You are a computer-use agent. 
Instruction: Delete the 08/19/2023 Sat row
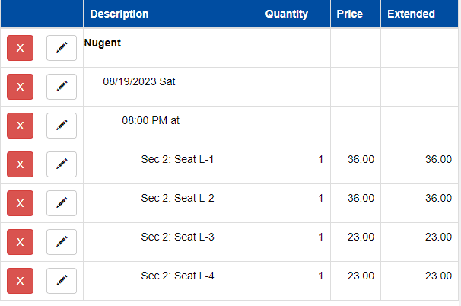pyautogui.click(x=20, y=87)
